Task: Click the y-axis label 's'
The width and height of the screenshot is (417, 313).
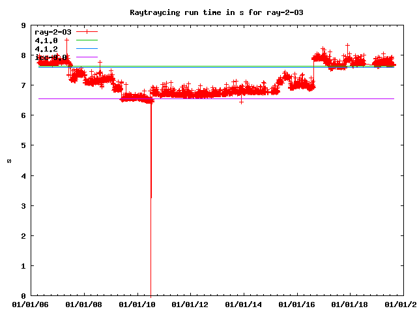Action: click(x=8, y=161)
